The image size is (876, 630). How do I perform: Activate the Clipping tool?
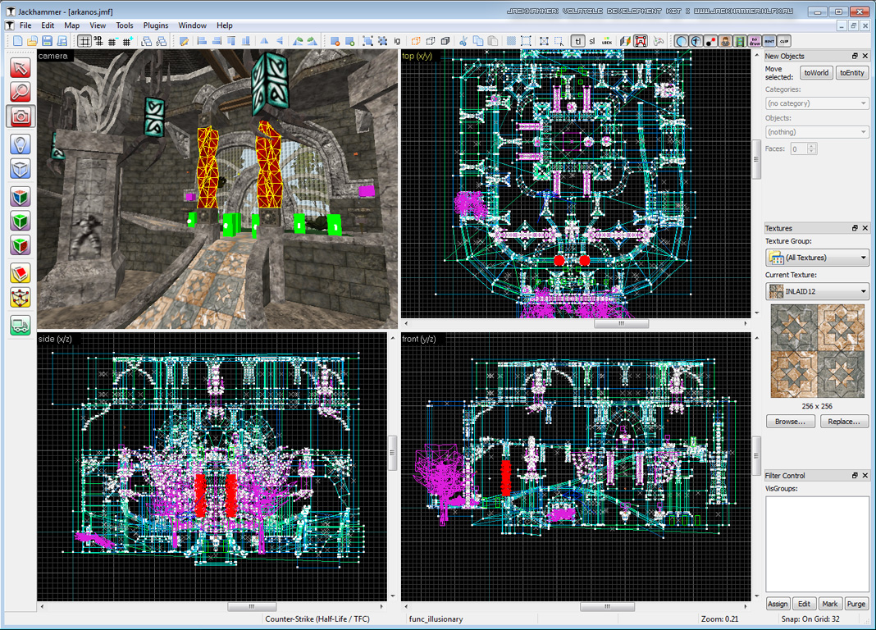pos(21,274)
